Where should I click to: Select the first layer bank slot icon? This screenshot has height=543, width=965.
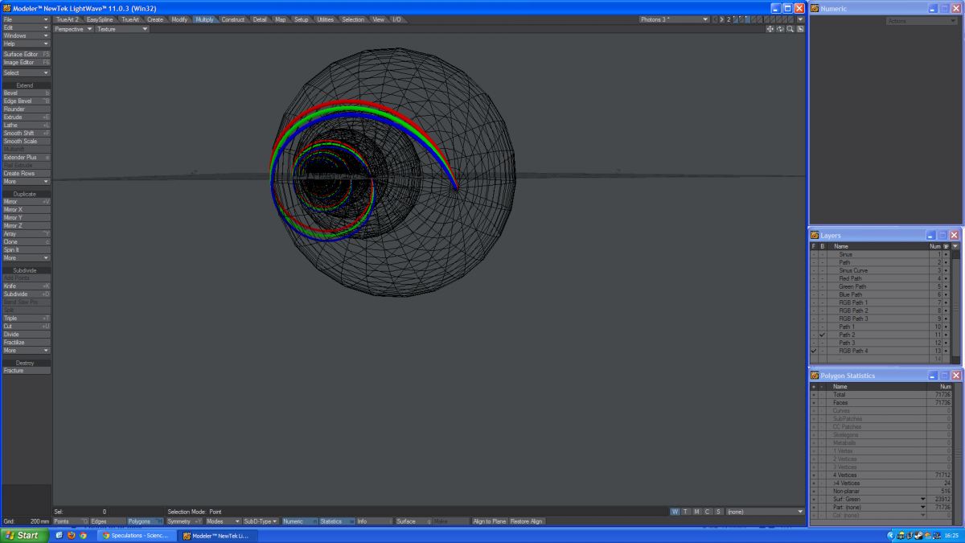pyautogui.click(x=737, y=19)
